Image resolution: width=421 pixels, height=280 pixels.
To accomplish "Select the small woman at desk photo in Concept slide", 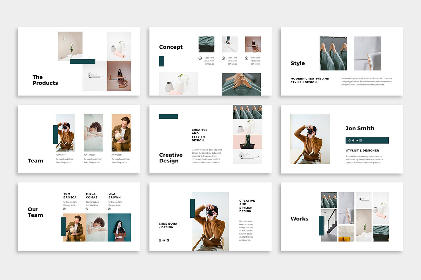I will (x=253, y=44).
